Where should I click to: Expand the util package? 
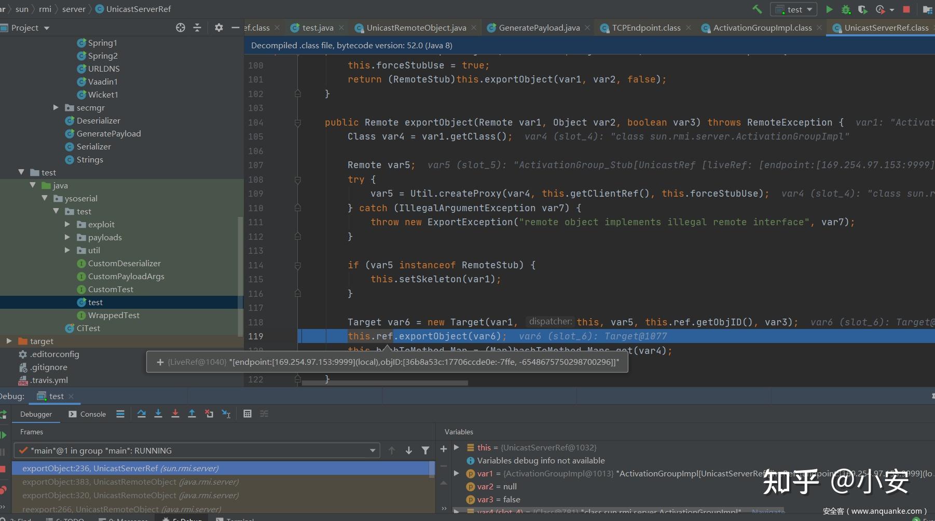click(67, 250)
